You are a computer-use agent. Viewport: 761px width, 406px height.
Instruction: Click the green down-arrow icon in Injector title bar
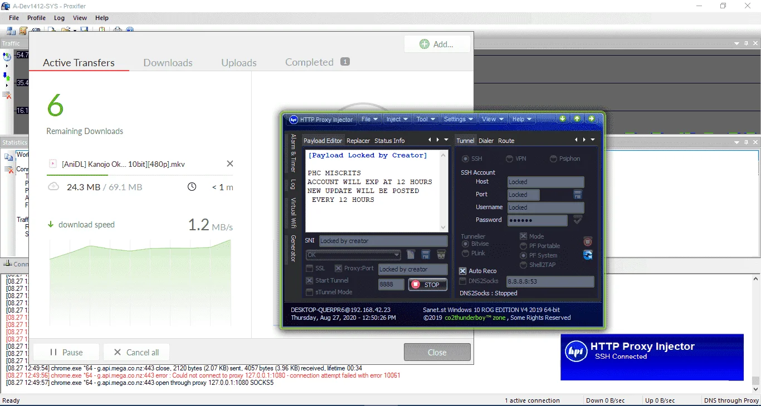pos(563,118)
